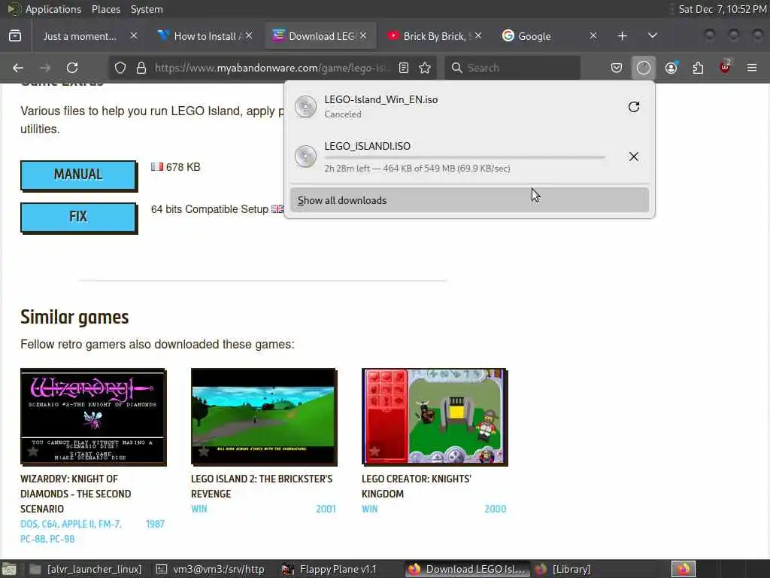Click Show all downloads
The image size is (770, 578).
click(x=469, y=200)
